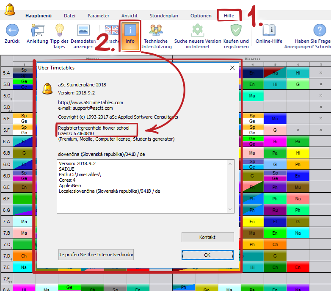
Task: Confirm the dialog with OK
Action: 207,255
